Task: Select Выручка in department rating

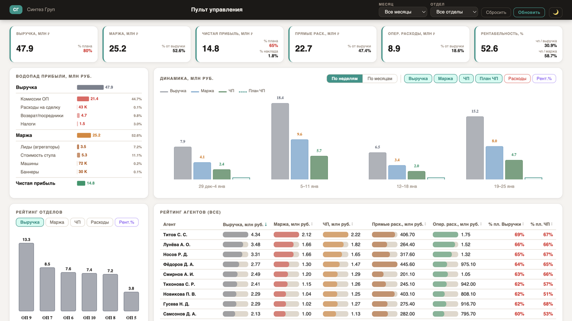Action: [30, 222]
